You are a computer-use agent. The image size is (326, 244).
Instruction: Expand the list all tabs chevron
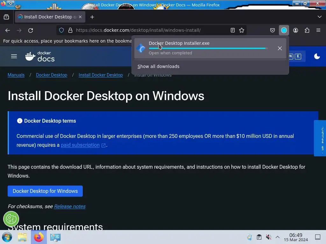pyautogui.click(x=320, y=17)
